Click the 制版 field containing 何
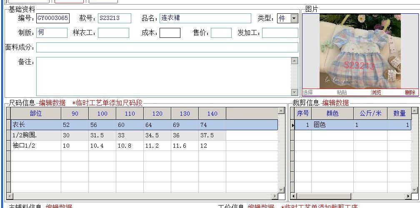The image size is (420, 208). 52,33
